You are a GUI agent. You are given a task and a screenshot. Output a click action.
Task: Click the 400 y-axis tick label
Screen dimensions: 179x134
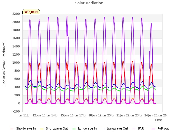(x=17, y=87)
